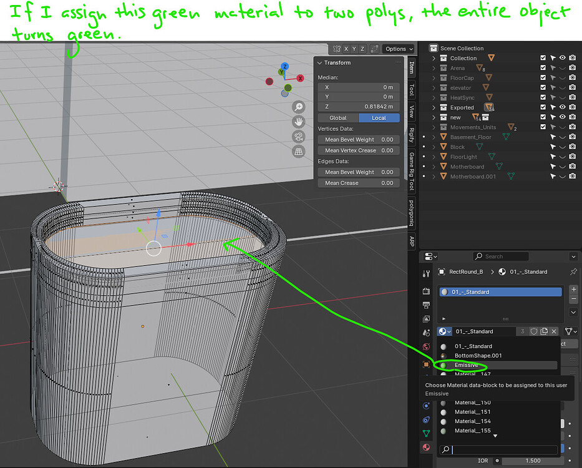Open the Render properties tab icon
The height and width of the screenshot is (468, 582).
click(426, 291)
